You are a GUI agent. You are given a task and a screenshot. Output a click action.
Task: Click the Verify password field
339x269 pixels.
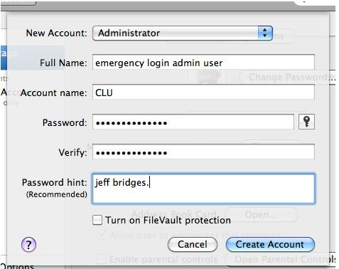pyautogui.click(x=203, y=152)
